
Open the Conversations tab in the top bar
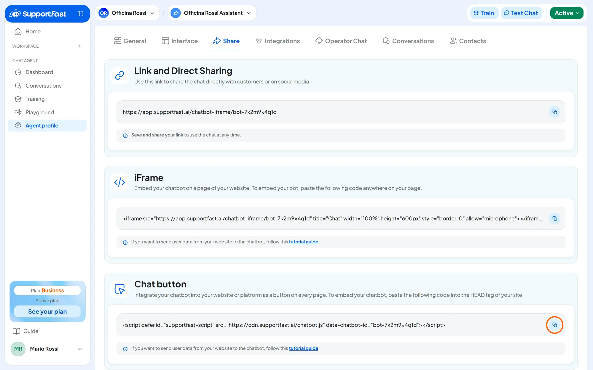pyautogui.click(x=408, y=41)
